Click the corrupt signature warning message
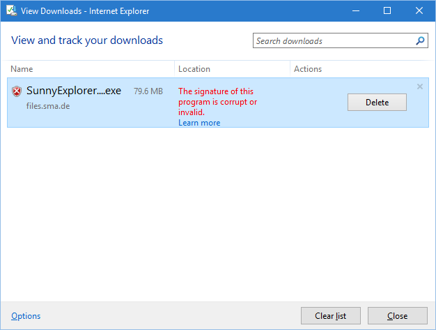Viewport: 436px width, 330px height. click(x=218, y=102)
